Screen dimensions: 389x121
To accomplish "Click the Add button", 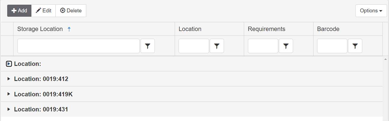I will pos(19,11).
